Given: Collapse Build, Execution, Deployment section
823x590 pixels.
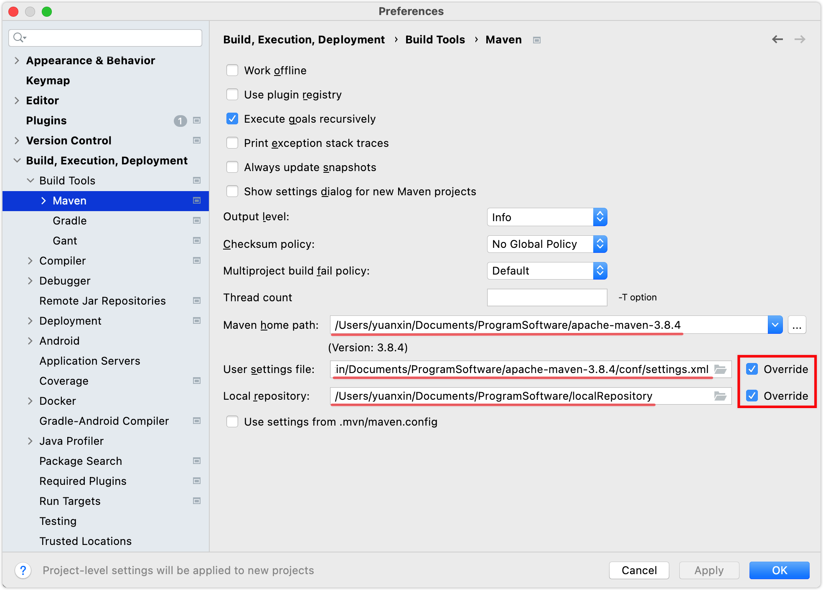Looking at the screenshot, I should click(17, 161).
